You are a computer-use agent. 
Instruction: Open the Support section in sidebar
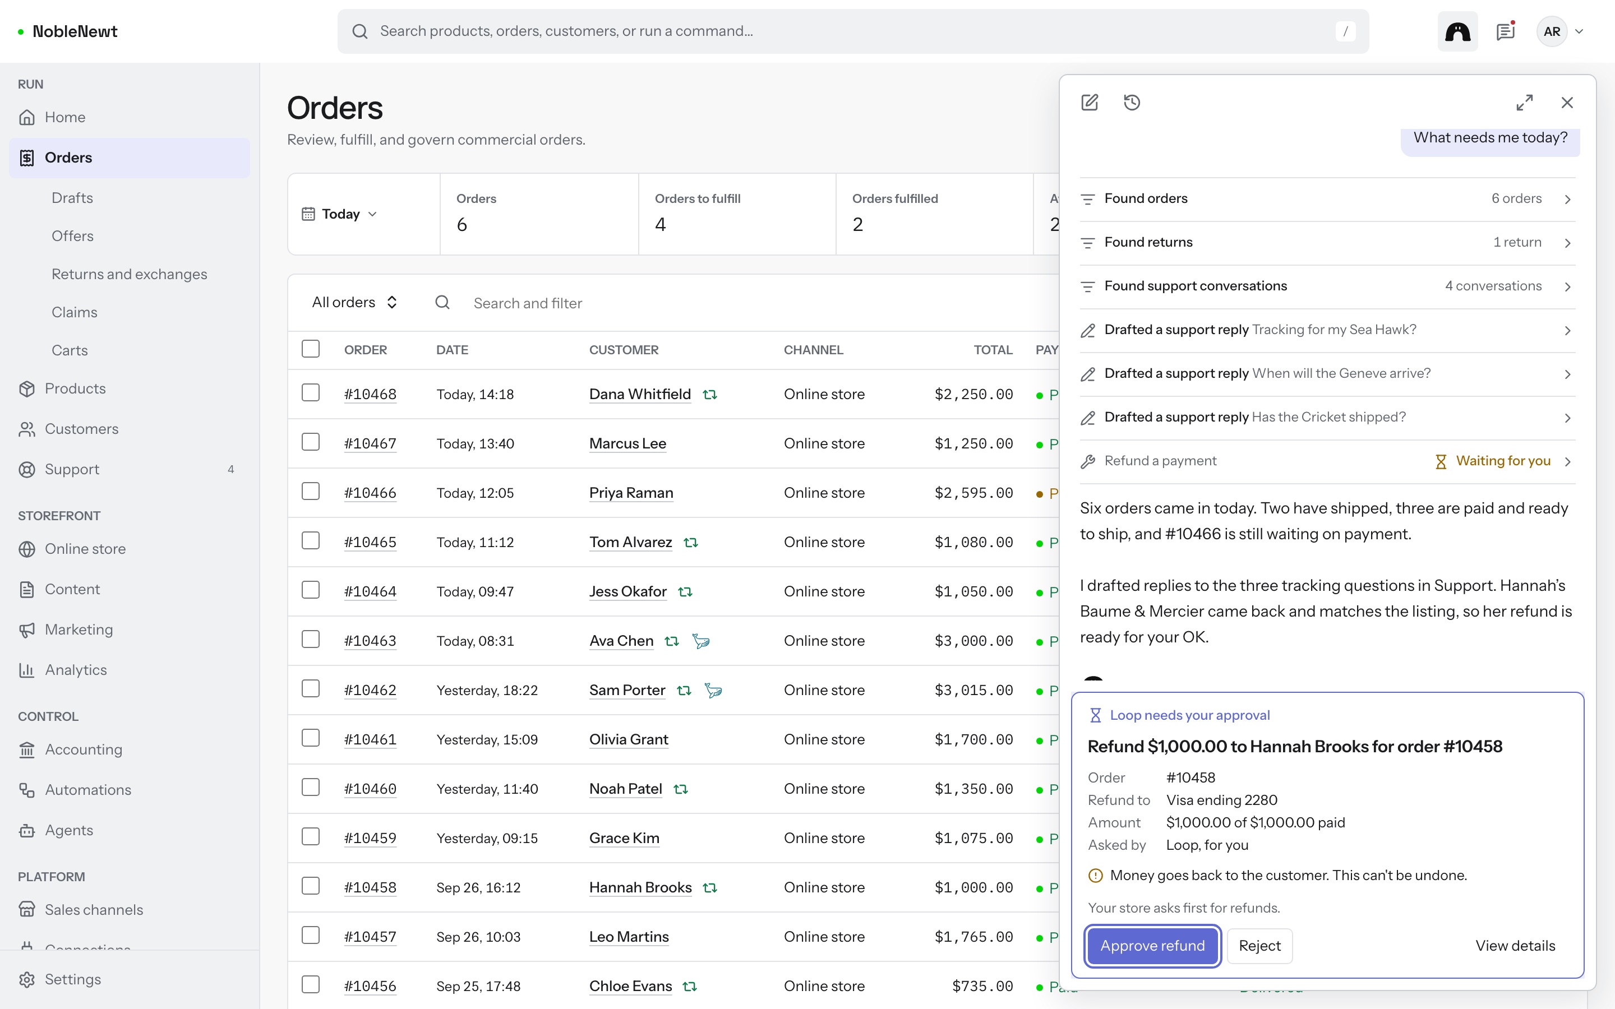point(129,469)
